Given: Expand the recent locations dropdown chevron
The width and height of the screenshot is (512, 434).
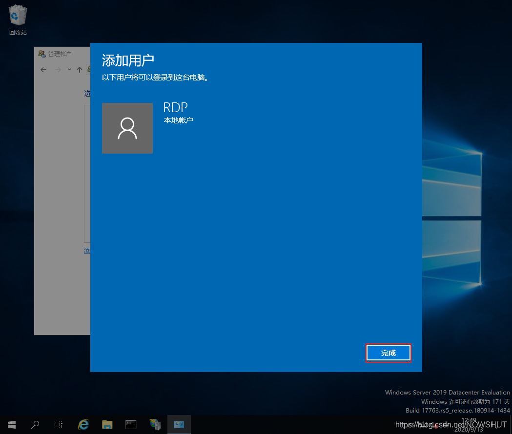Looking at the screenshot, I should [x=69, y=70].
